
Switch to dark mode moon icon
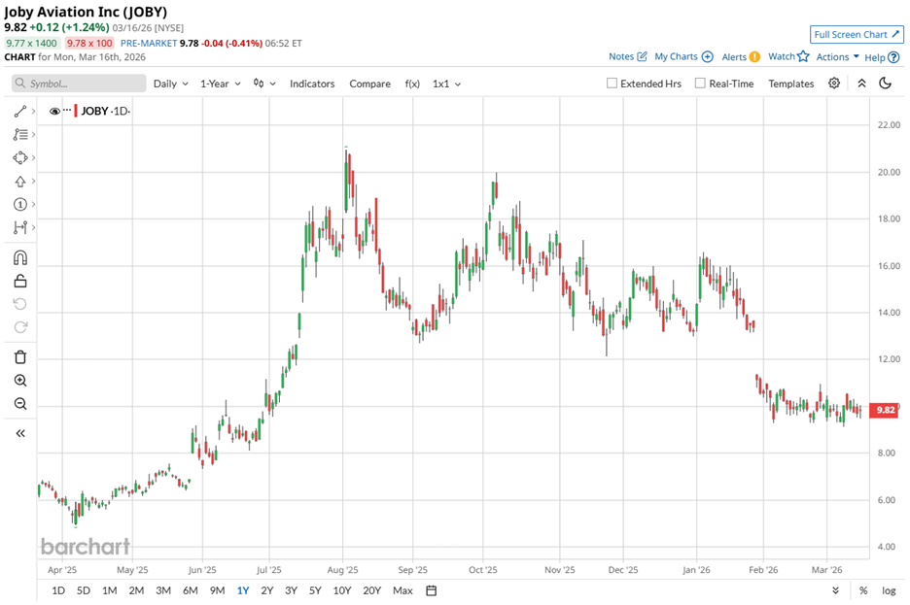click(885, 83)
